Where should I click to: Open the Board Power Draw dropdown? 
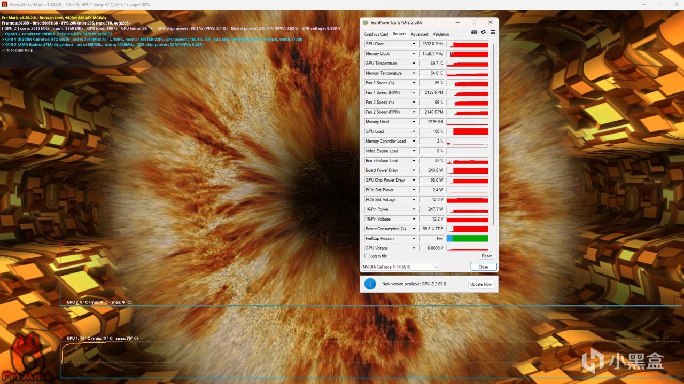[414, 170]
